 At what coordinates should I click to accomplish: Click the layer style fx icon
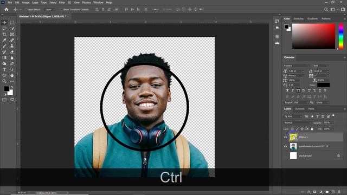(309, 192)
